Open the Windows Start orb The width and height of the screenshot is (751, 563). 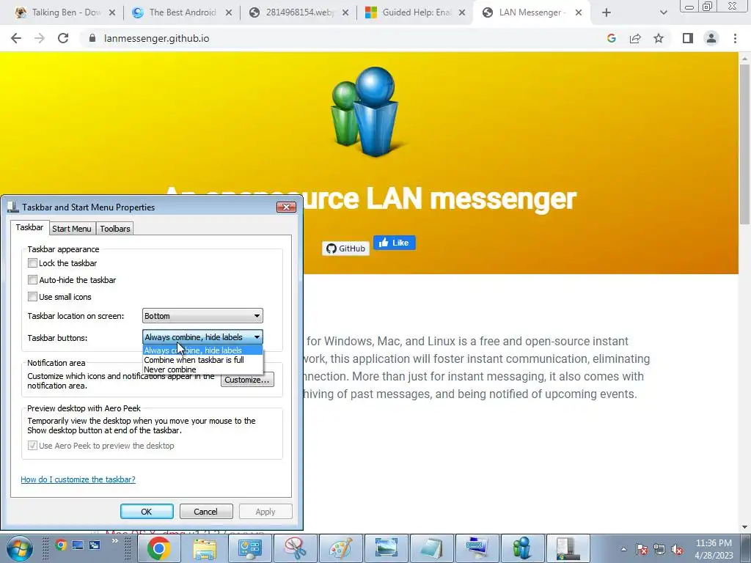[19, 548]
